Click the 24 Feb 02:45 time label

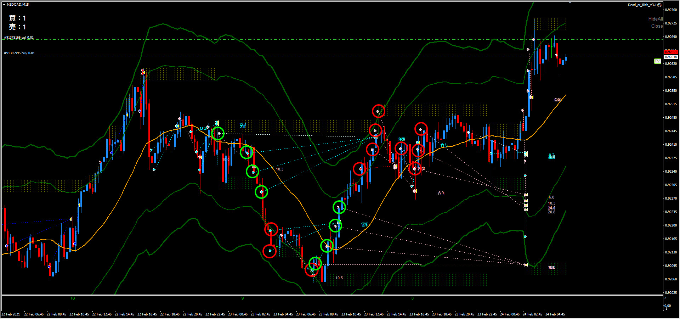(533, 314)
